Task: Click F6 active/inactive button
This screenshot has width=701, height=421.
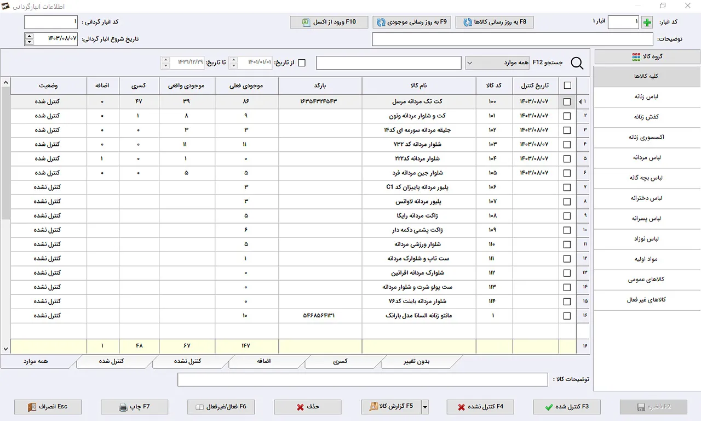Action: 221,407
